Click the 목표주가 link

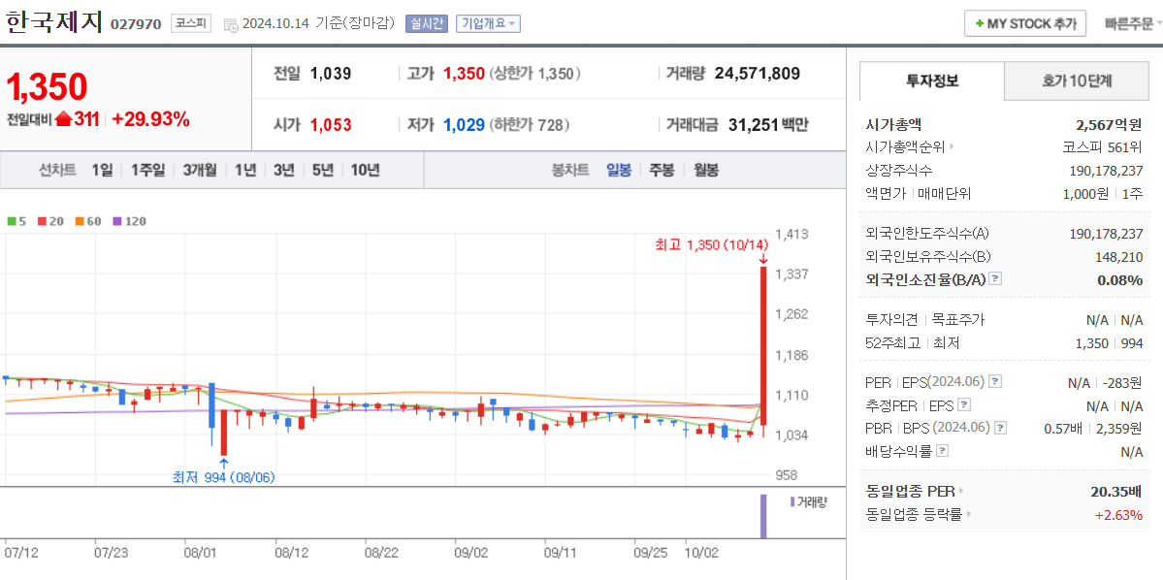click(x=957, y=320)
